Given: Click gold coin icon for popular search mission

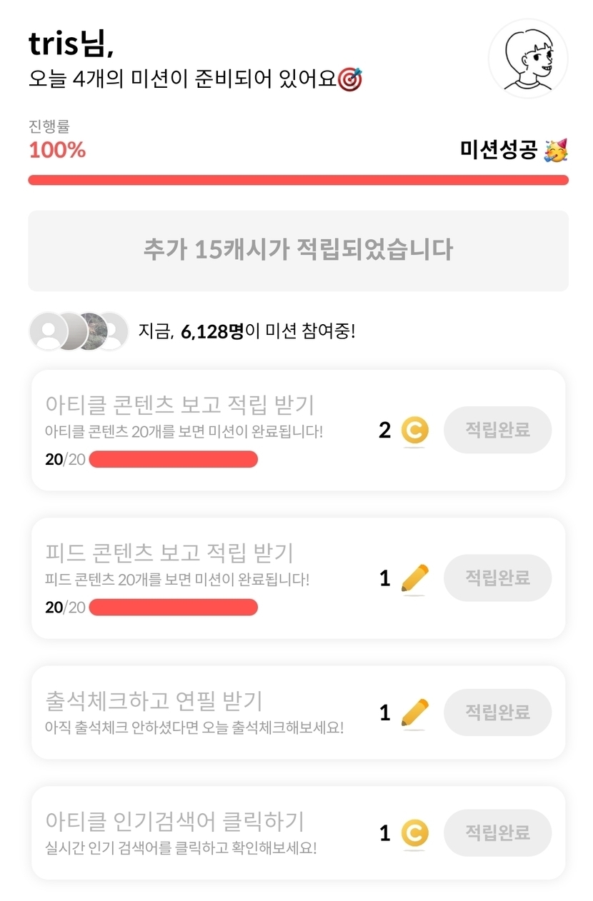Looking at the screenshot, I should (x=414, y=832).
